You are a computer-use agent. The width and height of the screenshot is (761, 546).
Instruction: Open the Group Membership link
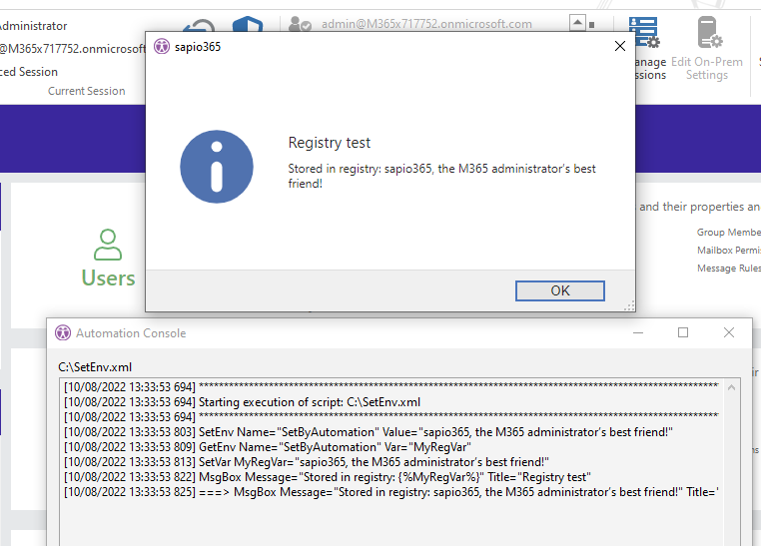[728, 233]
